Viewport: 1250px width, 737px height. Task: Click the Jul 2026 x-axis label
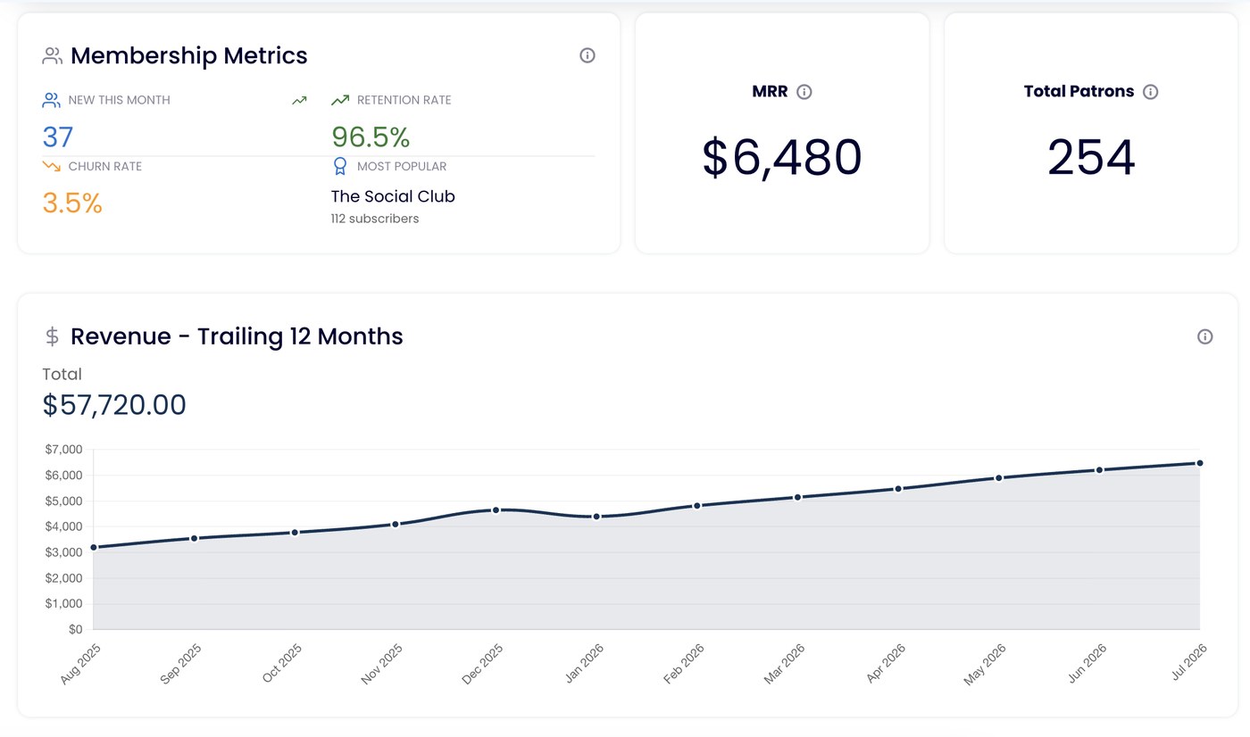pyautogui.click(x=1187, y=662)
